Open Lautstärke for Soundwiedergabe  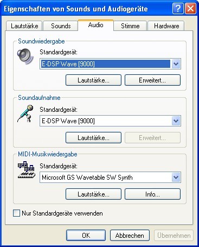pos(93,80)
